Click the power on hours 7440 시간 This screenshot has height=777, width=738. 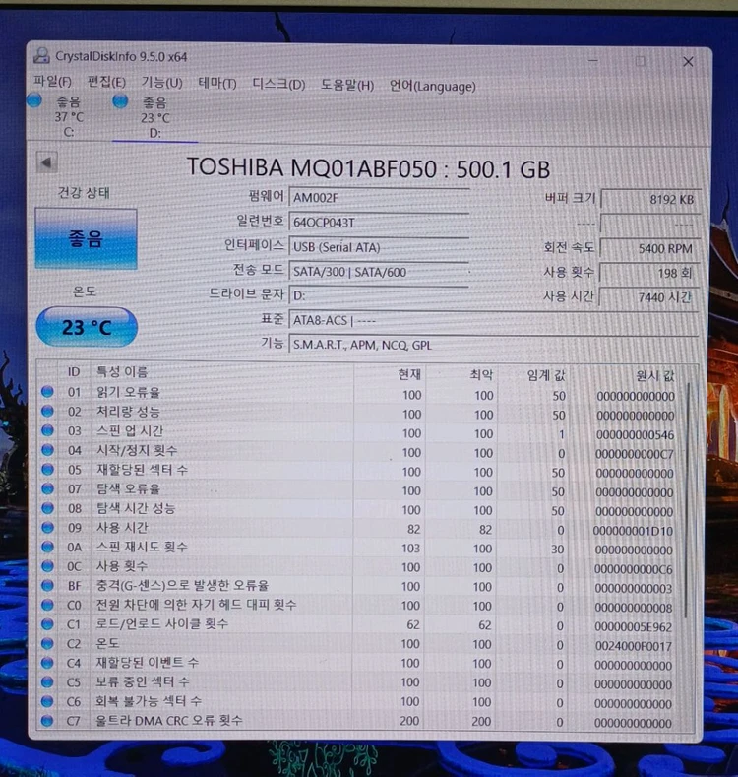coord(649,296)
